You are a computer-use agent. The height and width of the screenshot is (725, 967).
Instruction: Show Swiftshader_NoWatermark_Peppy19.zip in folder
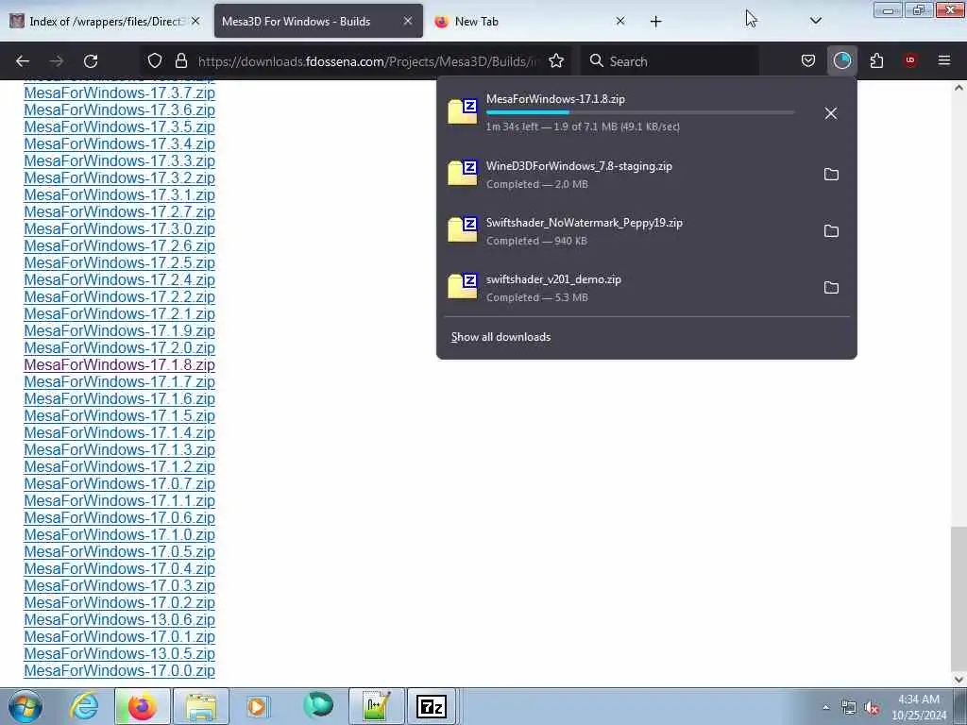click(831, 231)
